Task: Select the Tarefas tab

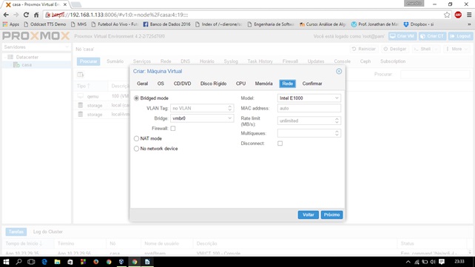Action: click(x=16, y=231)
